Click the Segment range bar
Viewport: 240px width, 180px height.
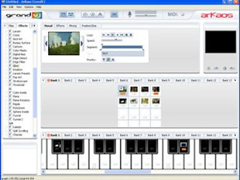click(x=122, y=47)
